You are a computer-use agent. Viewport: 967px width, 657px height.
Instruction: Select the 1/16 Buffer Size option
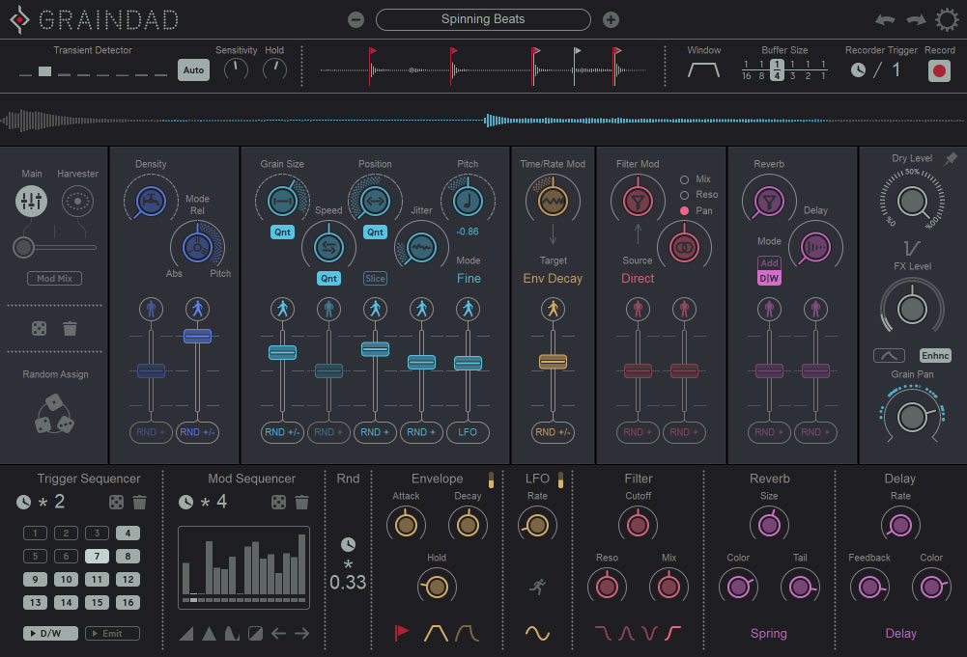(x=746, y=70)
